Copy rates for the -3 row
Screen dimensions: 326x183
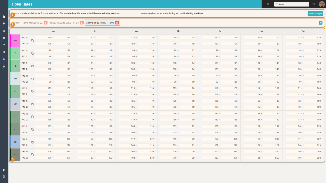tap(32, 53)
